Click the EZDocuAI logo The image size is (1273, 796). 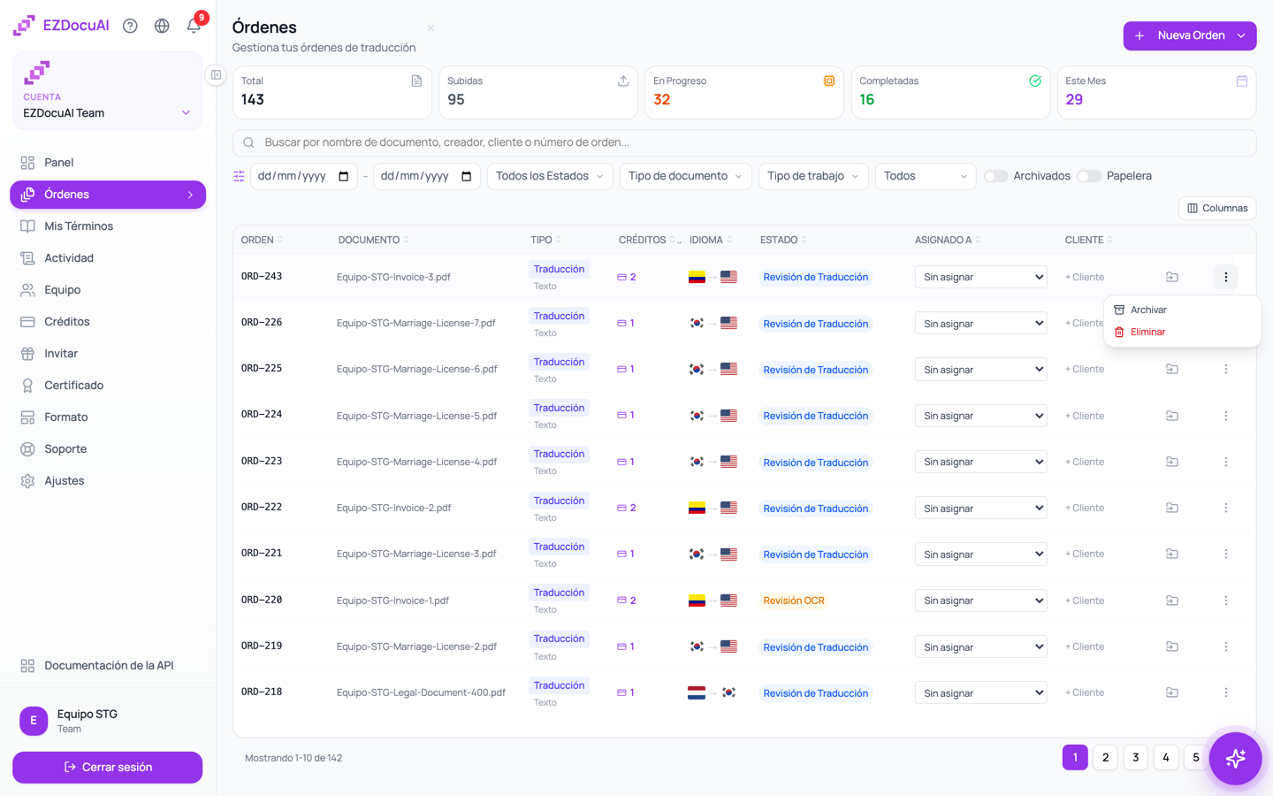[x=61, y=26]
